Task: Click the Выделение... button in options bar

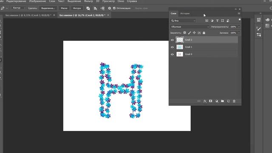Action: pos(48,8)
